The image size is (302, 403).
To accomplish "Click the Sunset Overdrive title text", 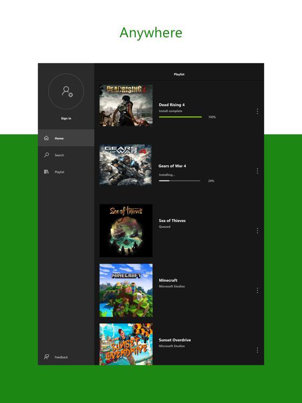I will coord(175,340).
